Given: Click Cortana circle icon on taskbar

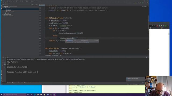Looking at the screenshot, I should [28, 95].
